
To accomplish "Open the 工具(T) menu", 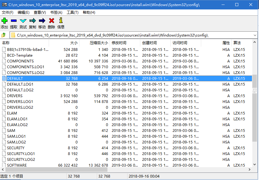I will 72,12.
